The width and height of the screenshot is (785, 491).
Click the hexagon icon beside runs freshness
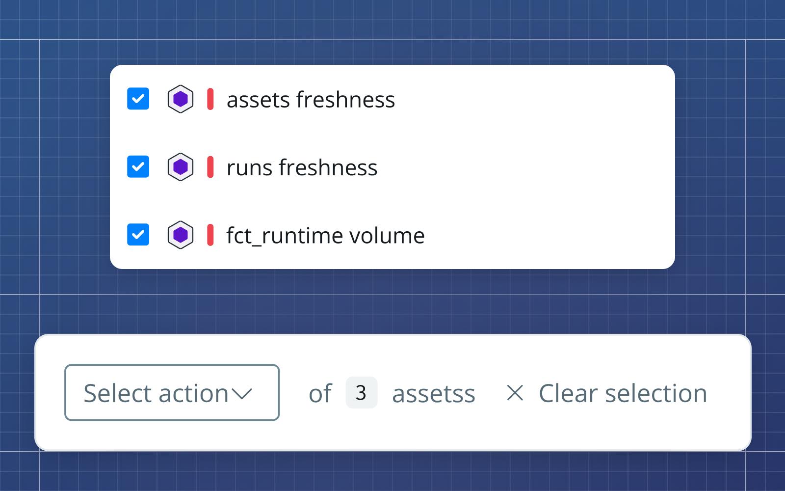pos(181,167)
